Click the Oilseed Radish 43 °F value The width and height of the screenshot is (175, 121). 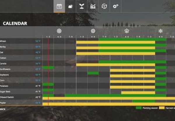(x=38, y=97)
